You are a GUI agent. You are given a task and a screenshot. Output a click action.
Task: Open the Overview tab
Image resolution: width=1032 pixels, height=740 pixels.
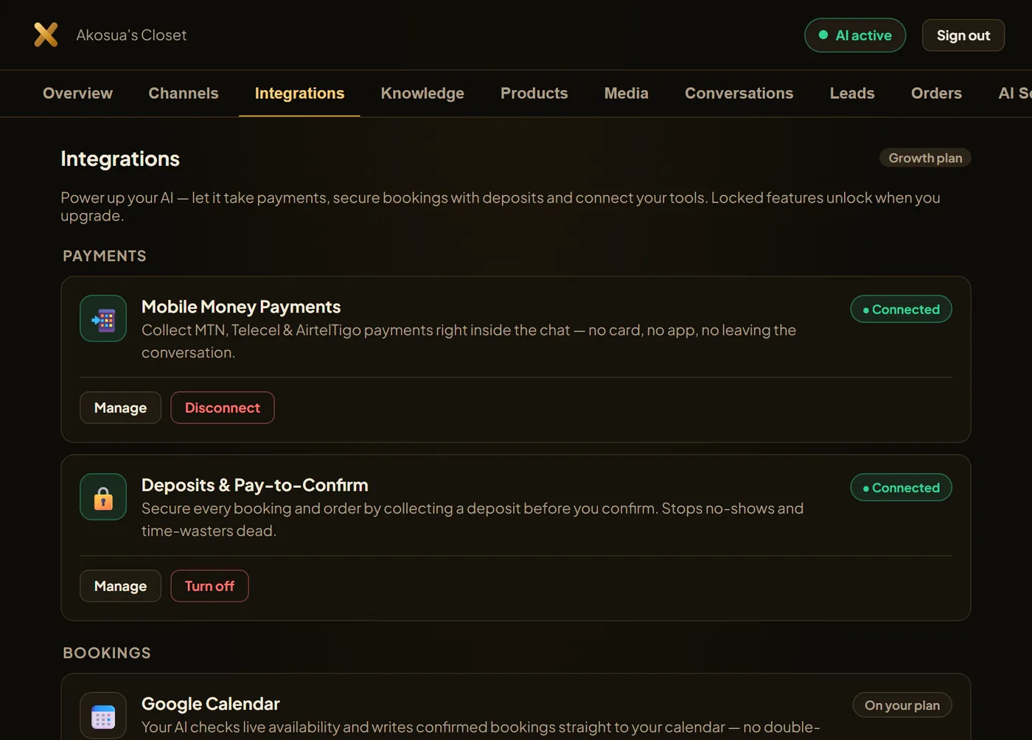pos(77,94)
